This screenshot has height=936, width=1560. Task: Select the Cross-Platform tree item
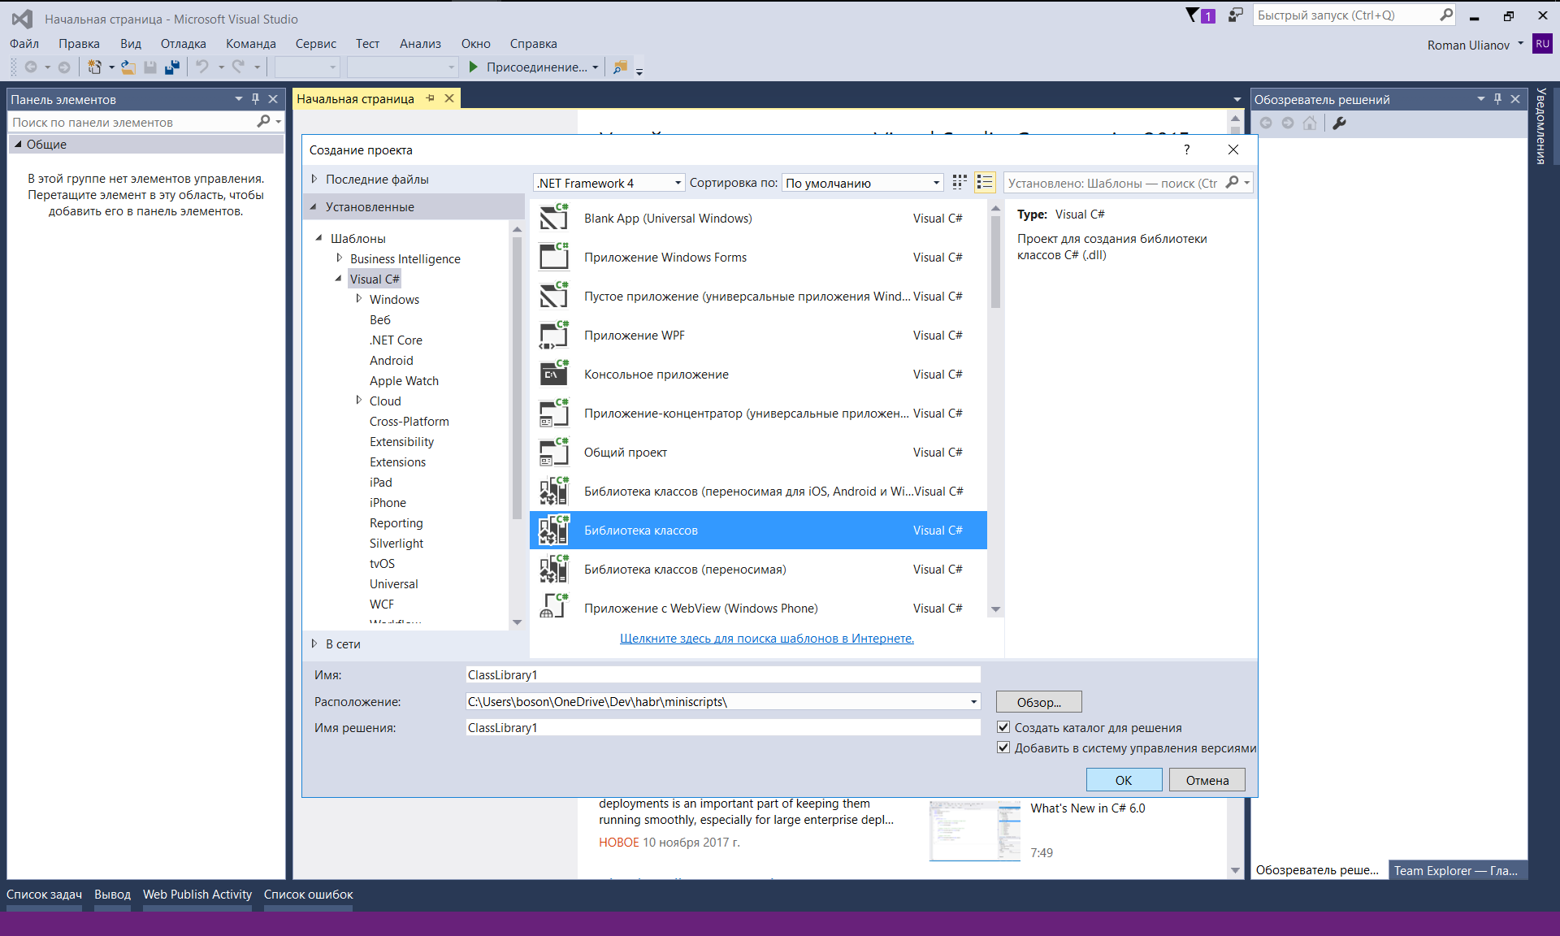pyautogui.click(x=409, y=421)
